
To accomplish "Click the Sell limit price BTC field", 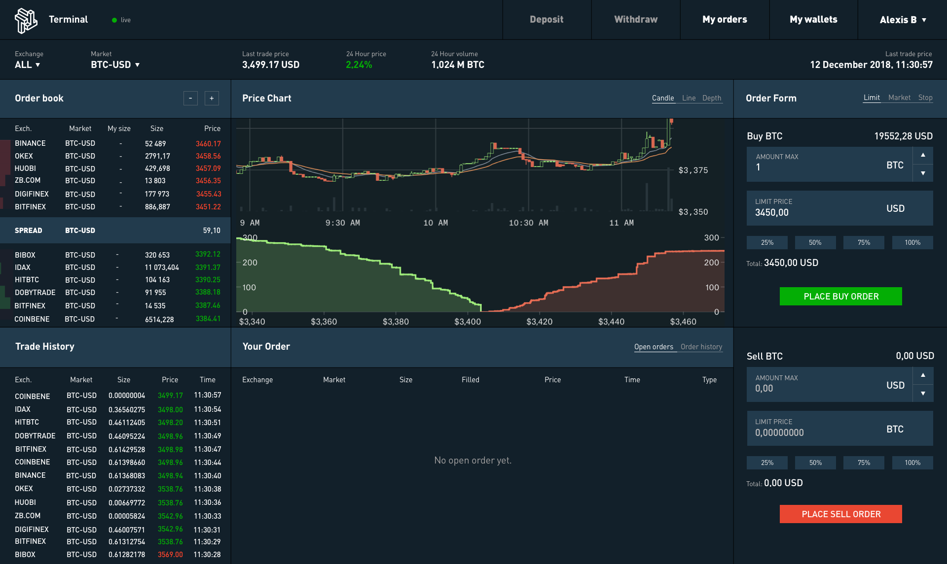I will pyautogui.click(x=839, y=429).
